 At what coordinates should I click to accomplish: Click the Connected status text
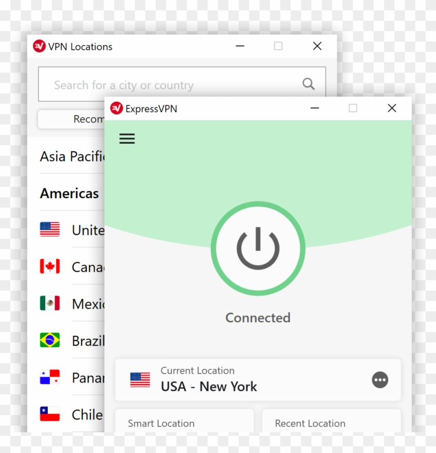(x=258, y=318)
